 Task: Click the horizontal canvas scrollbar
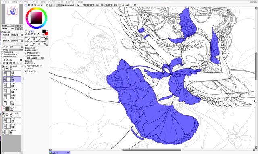[x=152, y=150]
